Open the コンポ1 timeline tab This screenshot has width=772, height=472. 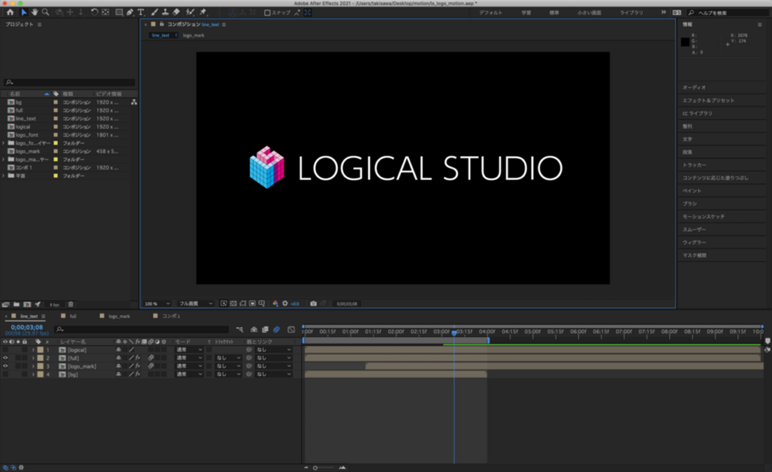pyautogui.click(x=171, y=316)
